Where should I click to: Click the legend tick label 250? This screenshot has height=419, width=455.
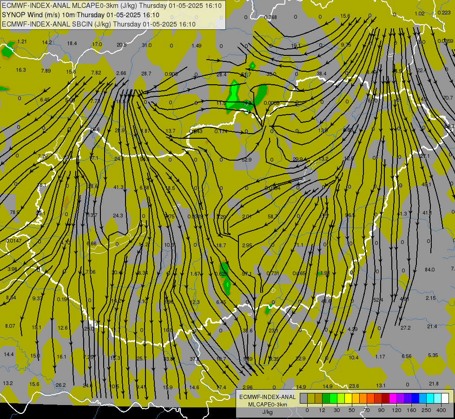(x=426, y=410)
